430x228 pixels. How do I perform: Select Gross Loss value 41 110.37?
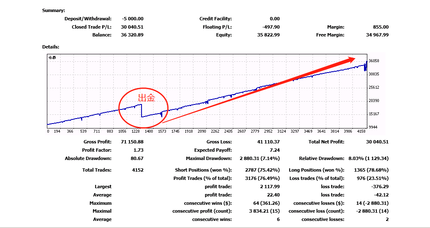click(269, 142)
